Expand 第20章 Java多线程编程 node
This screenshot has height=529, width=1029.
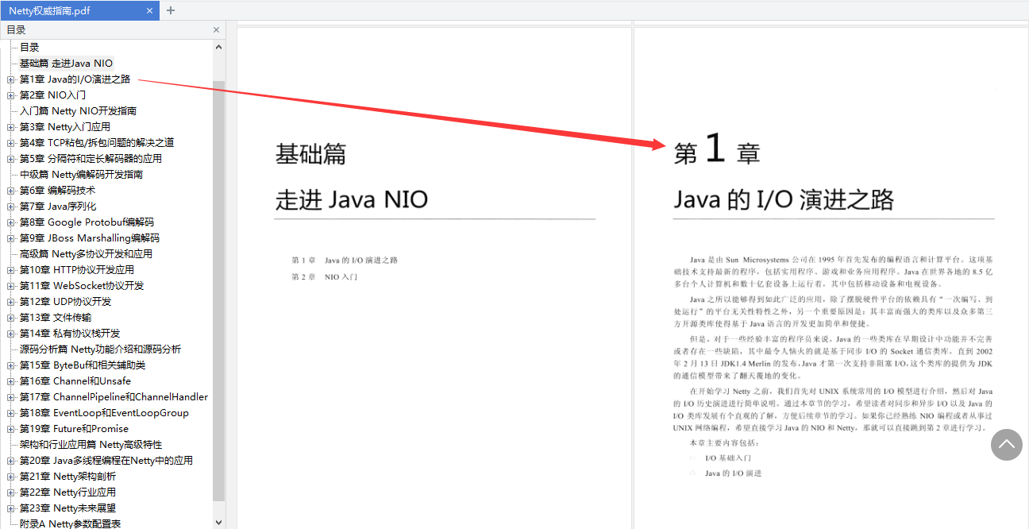(10, 461)
